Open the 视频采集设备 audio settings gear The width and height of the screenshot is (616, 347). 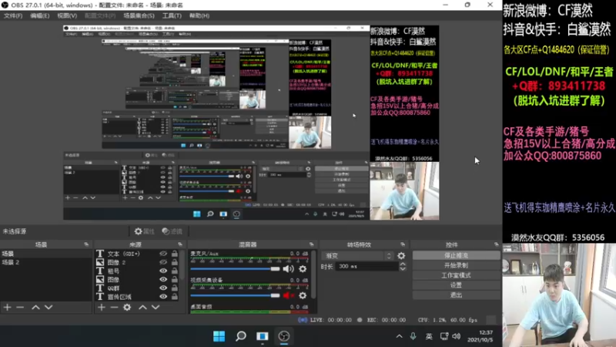303,295
